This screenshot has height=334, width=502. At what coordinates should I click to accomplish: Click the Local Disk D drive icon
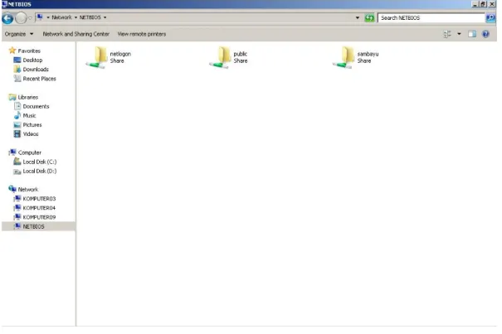tap(17, 172)
